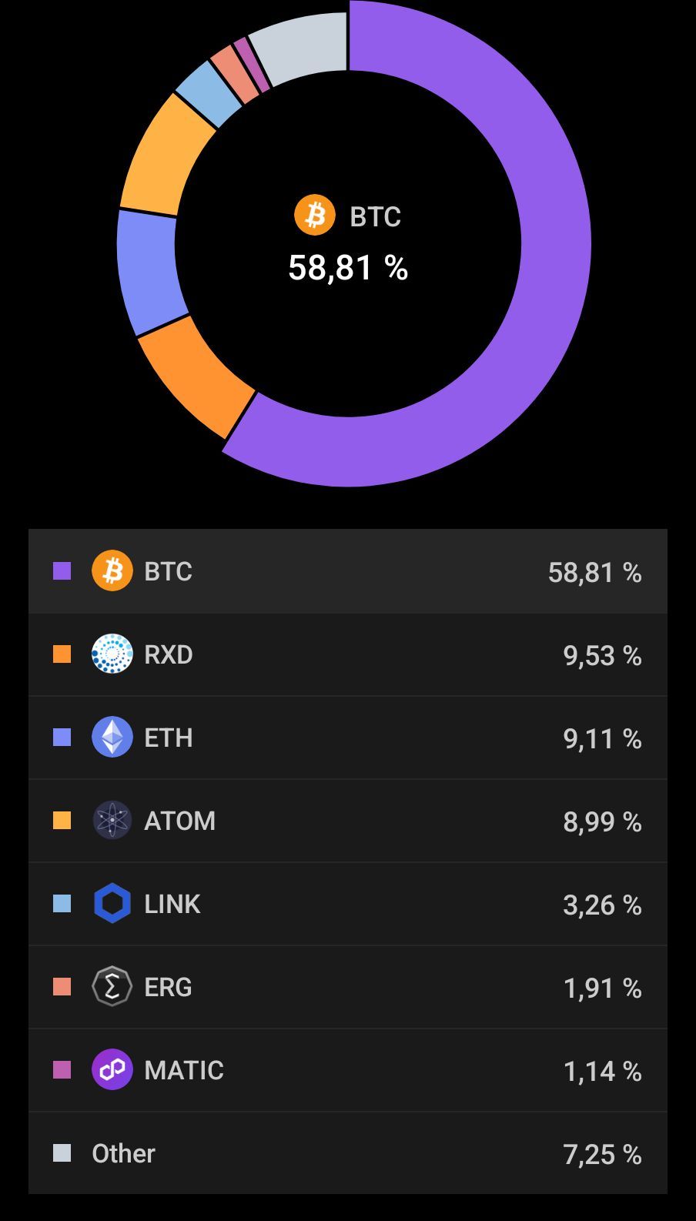Click the Ethereum diamond icon
This screenshot has width=696, height=1221.
point(112,738)
